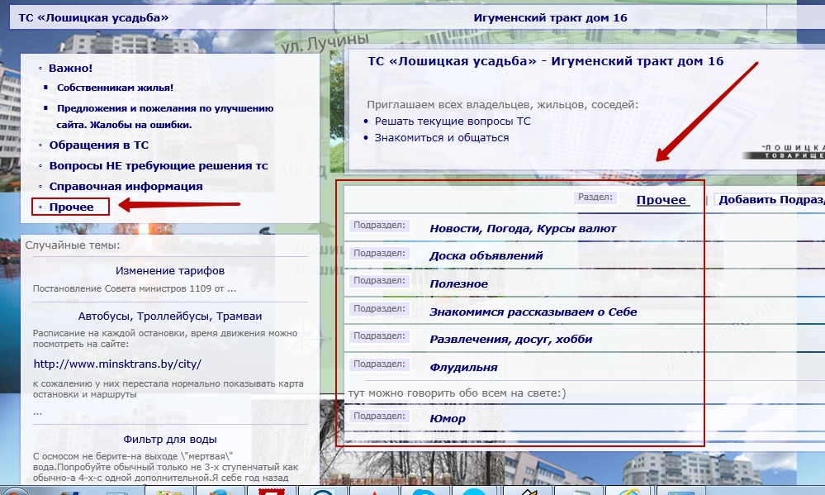
Task: Open the 'Важно!' section in left menu
Action: tap(70, 69)
